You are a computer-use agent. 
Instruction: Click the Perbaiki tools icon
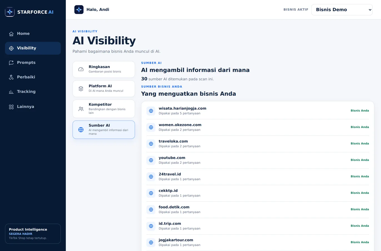(x=11, y=77)
